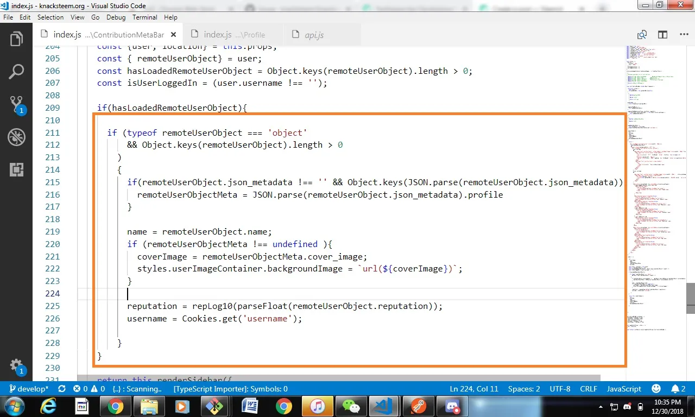
Task: Open Microsoft Word from taskbar
Action: click(x=250, y=406)
